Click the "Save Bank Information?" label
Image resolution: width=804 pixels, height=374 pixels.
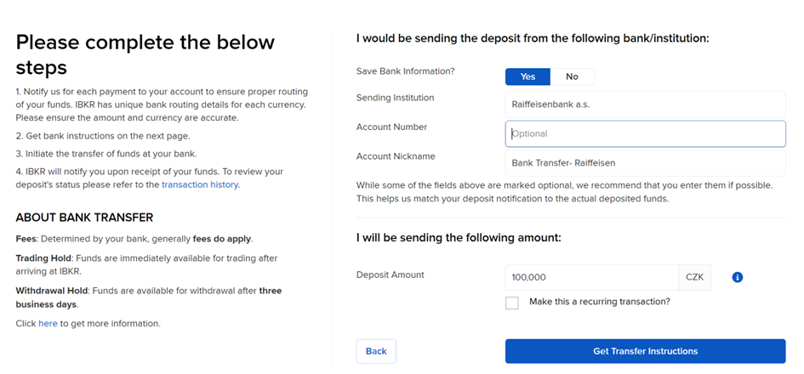click(x=405, y=71)
